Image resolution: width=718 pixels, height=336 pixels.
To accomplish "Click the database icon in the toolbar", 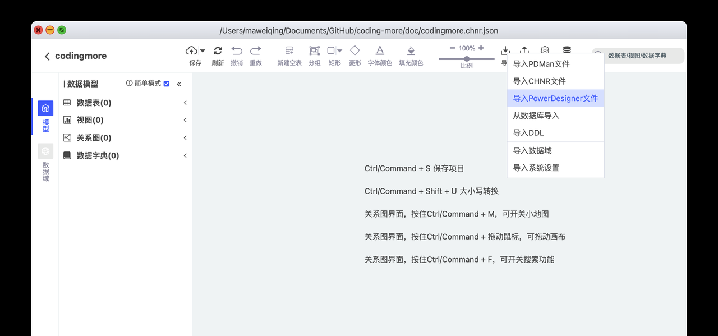I will point(567,50).
